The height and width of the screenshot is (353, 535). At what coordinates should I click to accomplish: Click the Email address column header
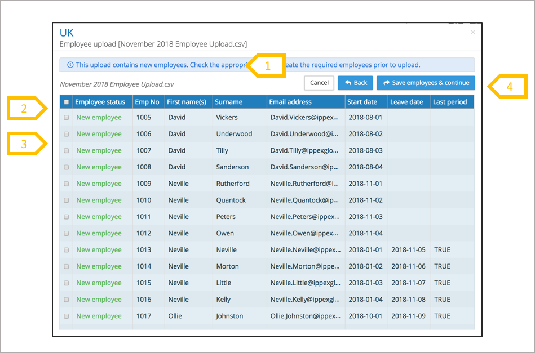(290, 102)
